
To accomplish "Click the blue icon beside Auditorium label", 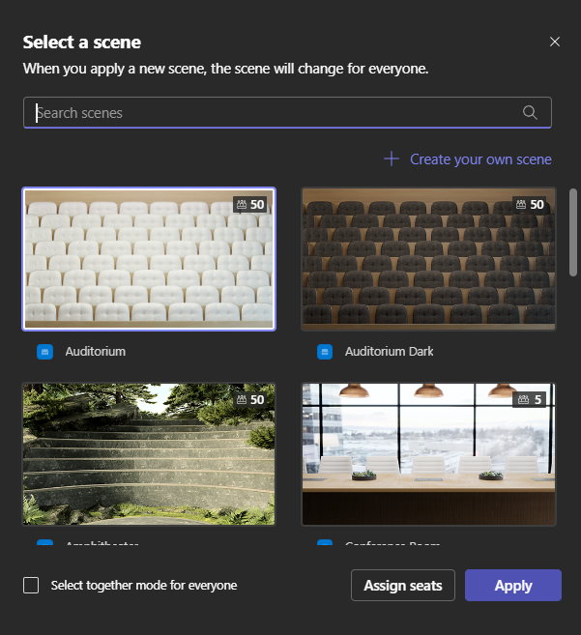I will tap(45, 352).
